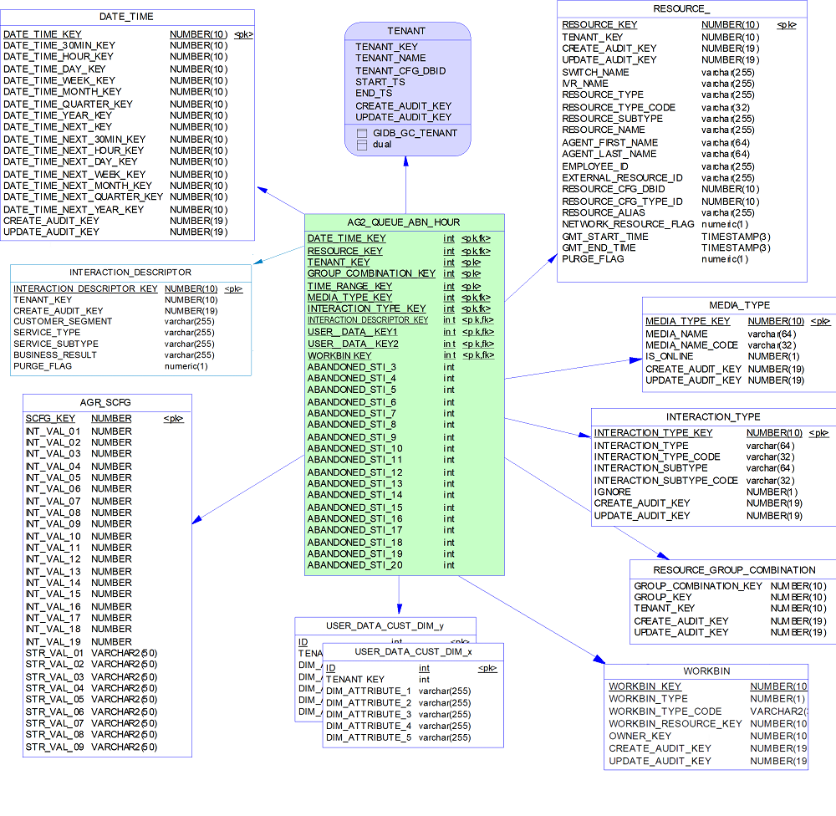The width and height of the screenshot is (836, 816).
Task: Select the ABANDONED_STI_20 column row
Action: point(355,565)
